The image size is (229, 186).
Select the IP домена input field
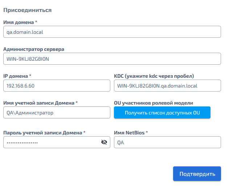tap(57, 86)
